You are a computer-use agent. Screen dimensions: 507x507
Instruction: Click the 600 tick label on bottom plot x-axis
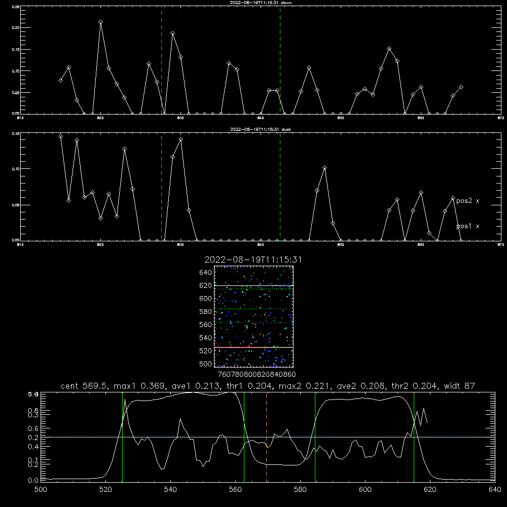(366, 490)
